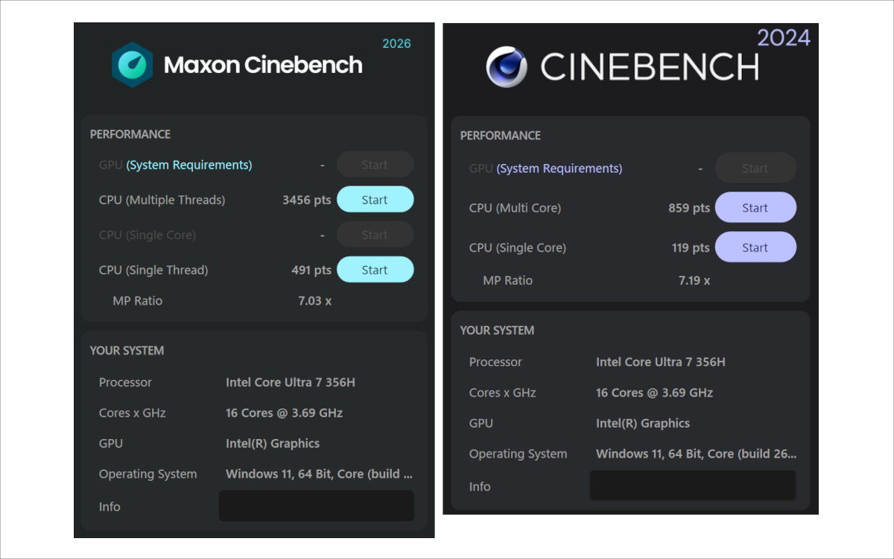The image size is (894, 559).
Task: Click the CINEBENCH title text in 2024 window
Action: (x=650, y=67)
